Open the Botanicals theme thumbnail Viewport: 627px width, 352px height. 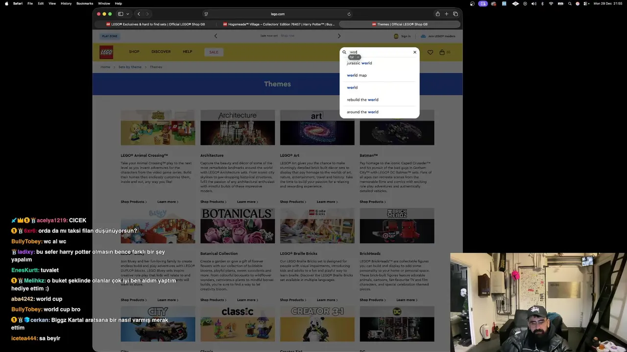coord(238,226)
